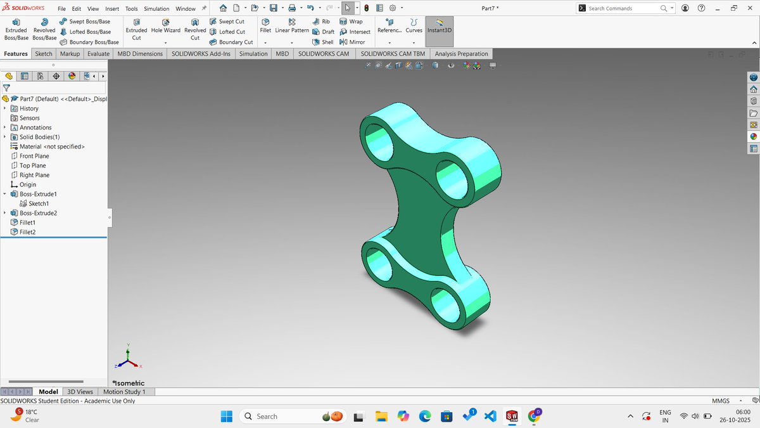The width and height of the screenshot is (760, 428).
Task: Switch to the Motion Study 1 tab
Action: point(124,392)
